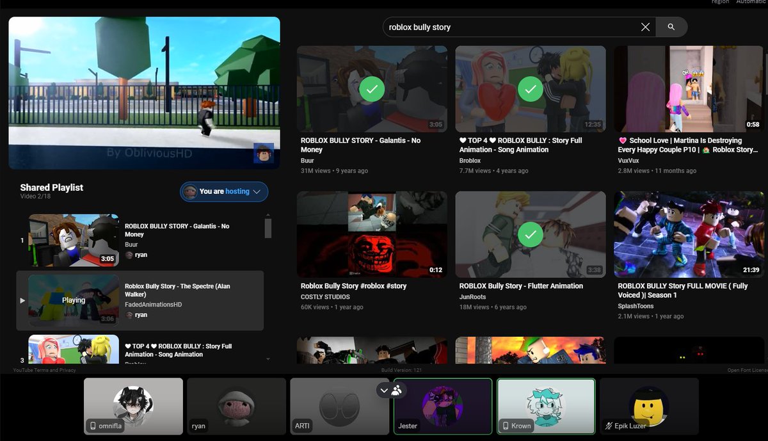Screen dimensions: 768x441
Task: Click the channel avatar watermark on the video
Action: click(264, 153)
